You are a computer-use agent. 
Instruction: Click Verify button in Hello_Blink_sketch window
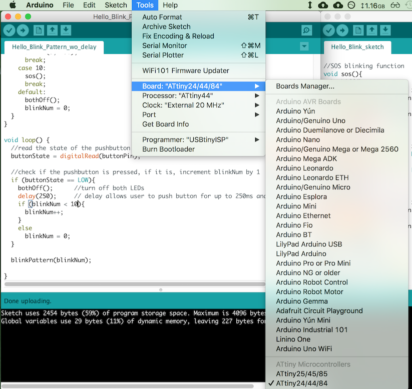(329, 30)
